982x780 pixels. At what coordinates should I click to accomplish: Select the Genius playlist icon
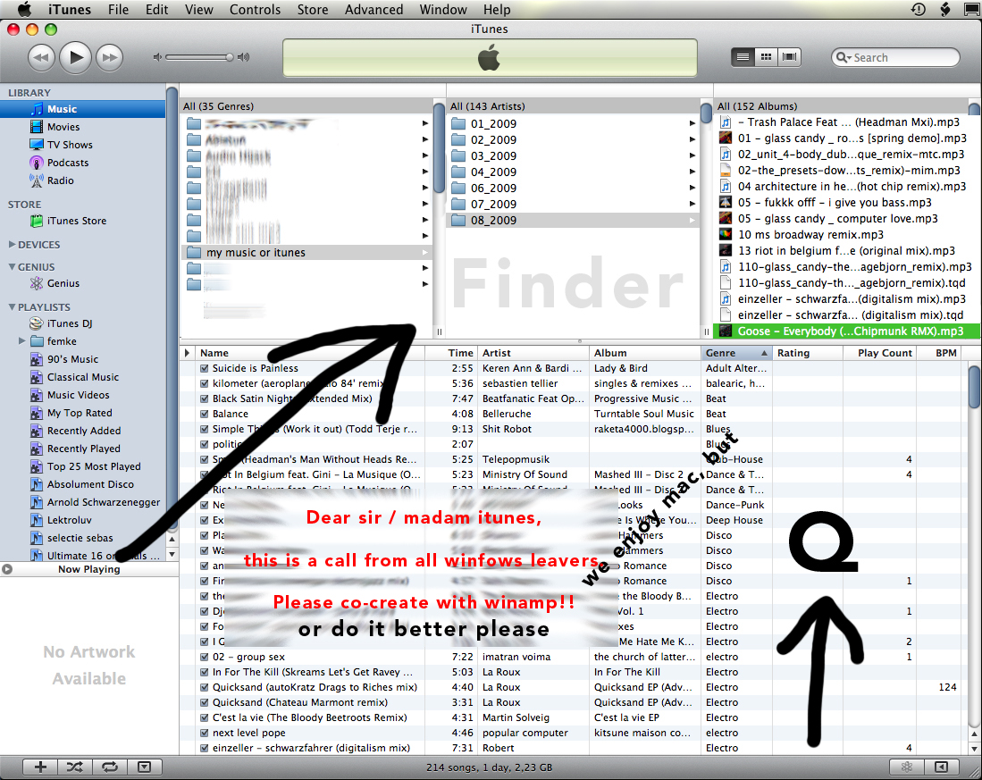[x=37, y=283]
